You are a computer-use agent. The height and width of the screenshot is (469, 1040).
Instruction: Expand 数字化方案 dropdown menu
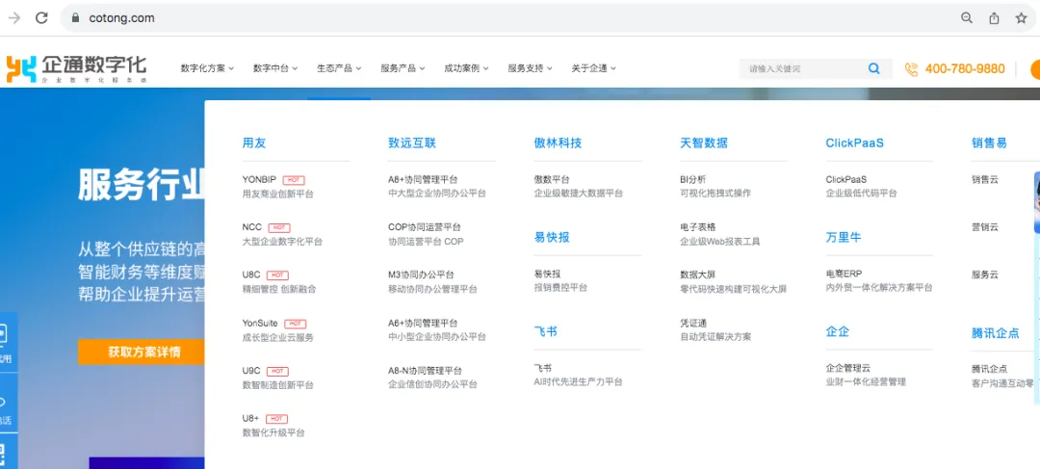tap(207, 68)
